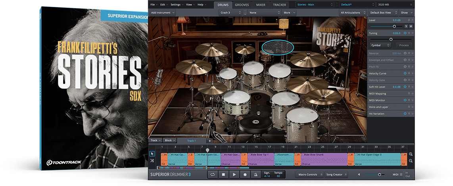This screenshot has width=453, height=186.
Task: Toggle Velocity Curve power button
Action: (x=405, y=73)
